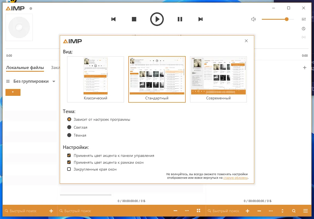The height and width of the screenshot is (219, 314).
Task: Skip to the next track
Action: tap(200, 19)
